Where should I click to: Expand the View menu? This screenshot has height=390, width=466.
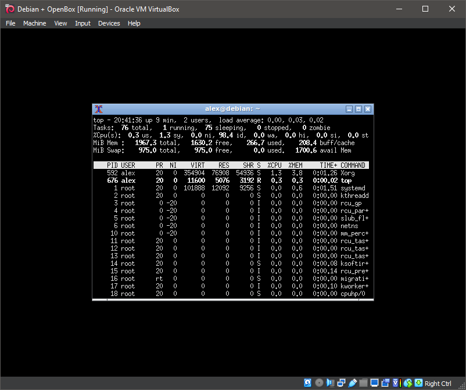pos(60,23)
